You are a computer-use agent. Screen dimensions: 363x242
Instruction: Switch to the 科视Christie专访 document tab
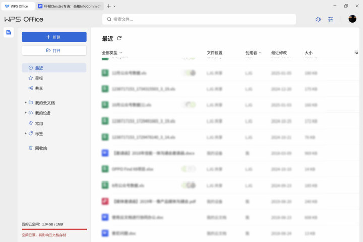point(70,6)
